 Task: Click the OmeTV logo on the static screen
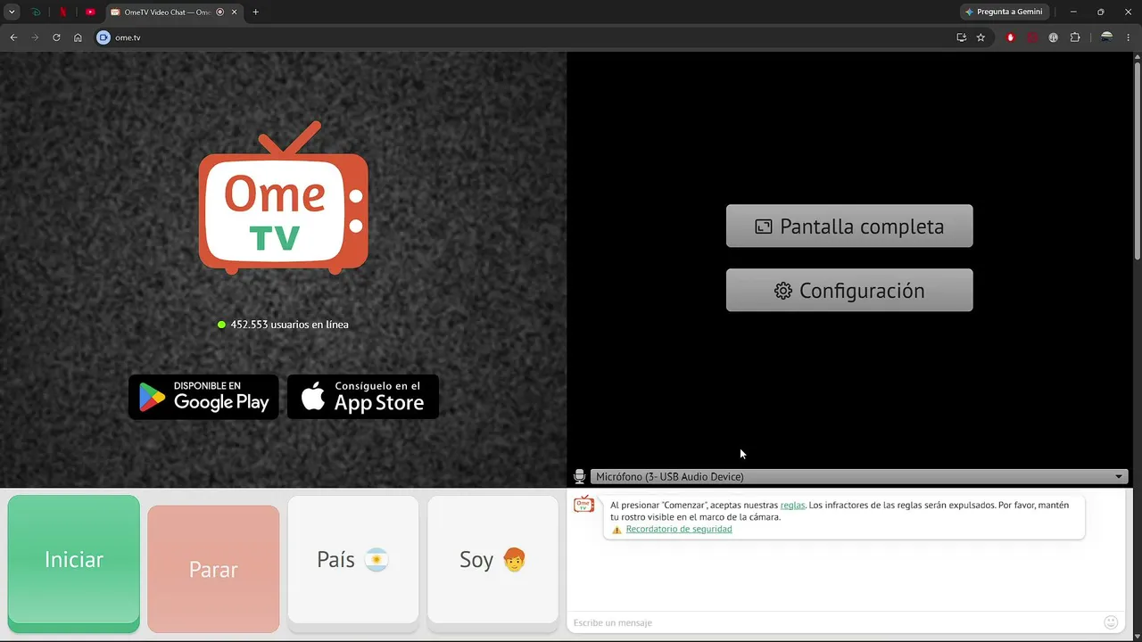[x=283, y=198]
